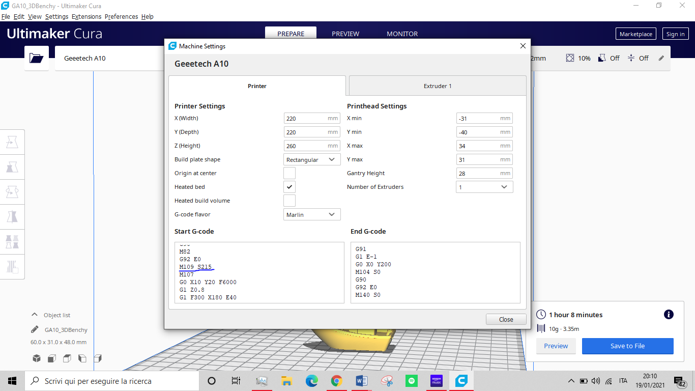Open the Build plate shape dropdown
The image size is (695, 391).
point(312,160)
